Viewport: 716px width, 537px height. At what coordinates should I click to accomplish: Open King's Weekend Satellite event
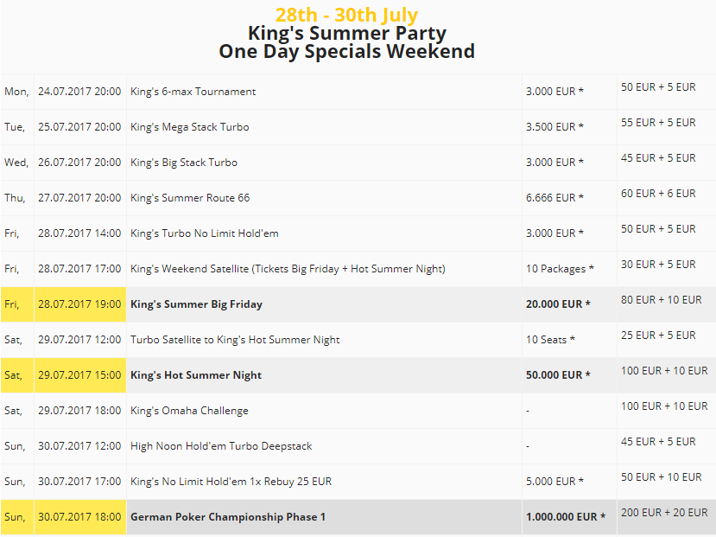(x=288, y=269)
